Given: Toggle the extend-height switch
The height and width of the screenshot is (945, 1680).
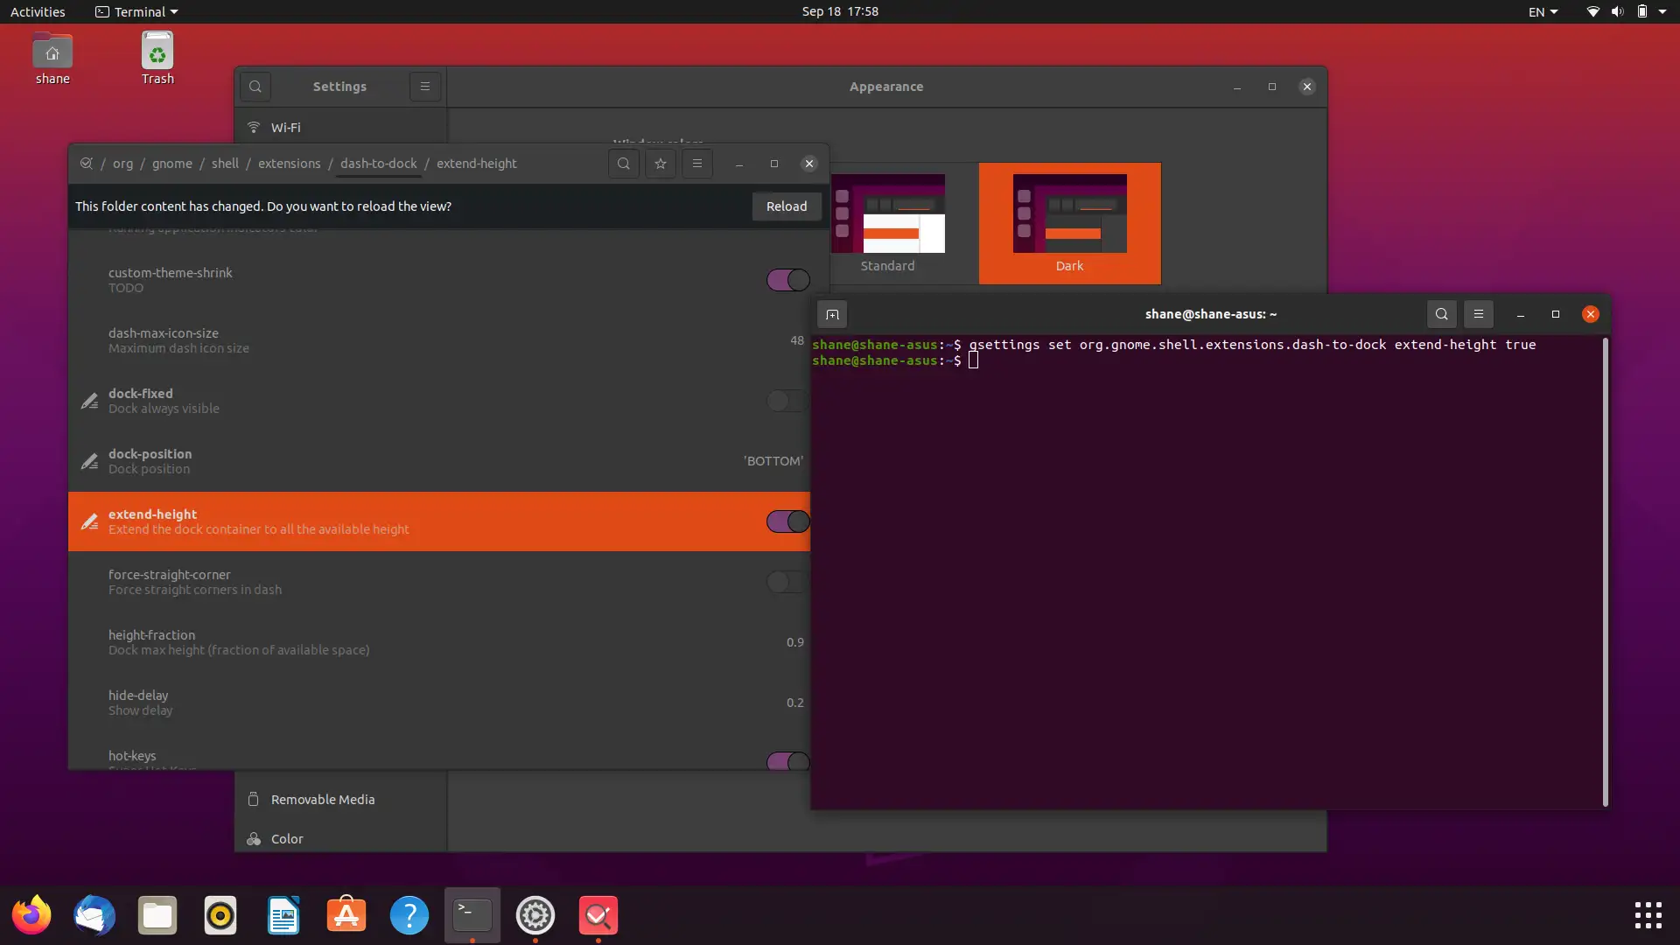Looking at the screenshot, I should click(x=787, y=521).
